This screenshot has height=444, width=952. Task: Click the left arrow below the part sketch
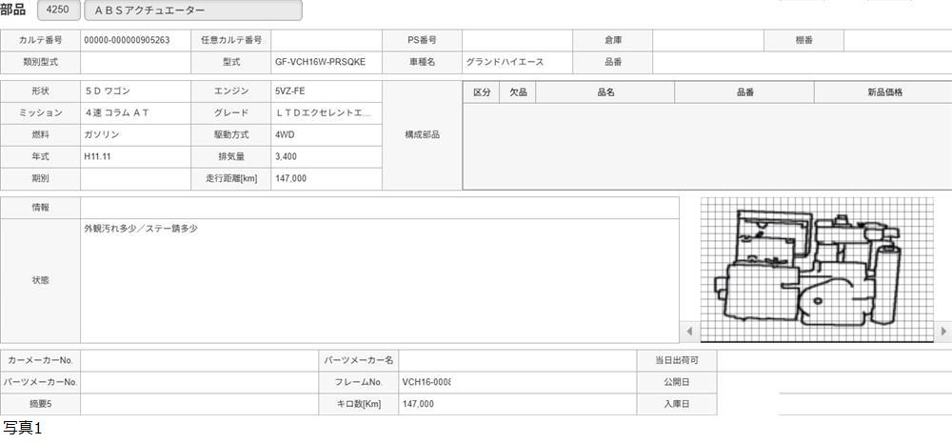tap(690, 332)
